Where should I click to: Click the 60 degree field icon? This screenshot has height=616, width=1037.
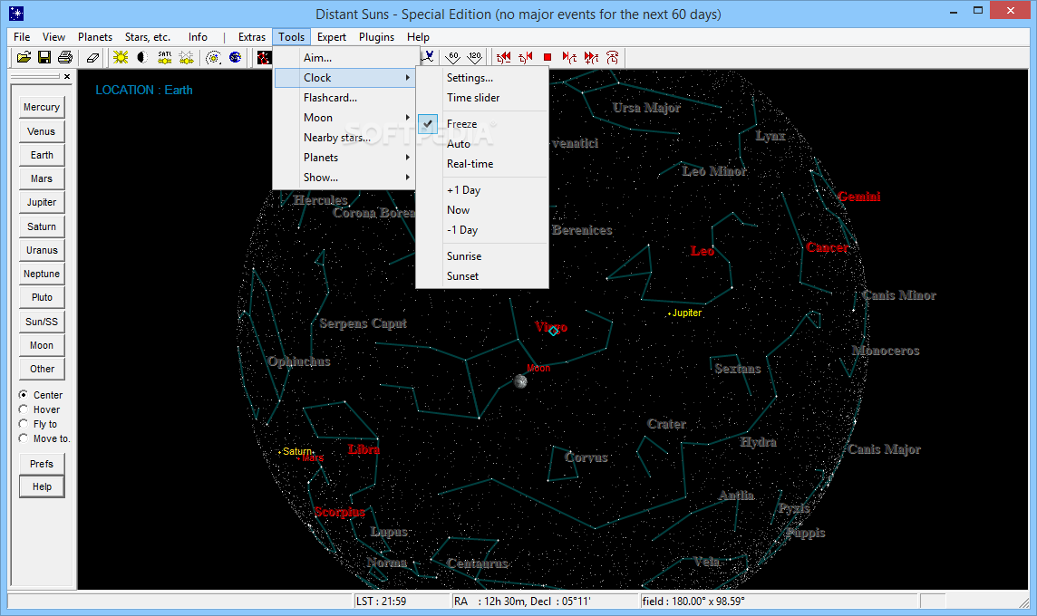[453, 57]
